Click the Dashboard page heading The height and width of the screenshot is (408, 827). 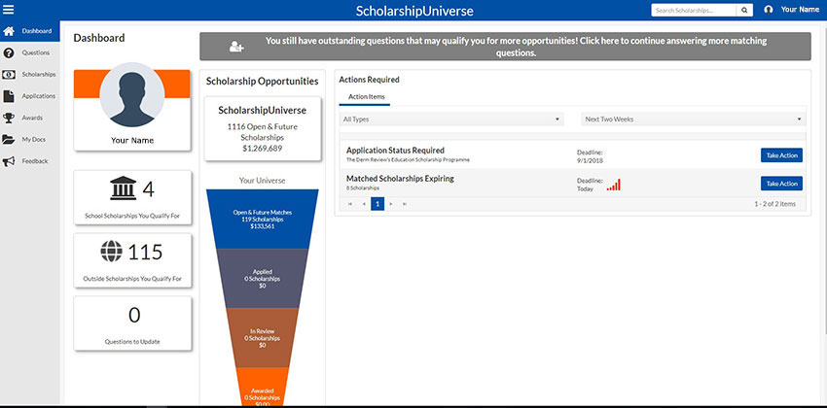pyautogui.click(x=99, y=38)
